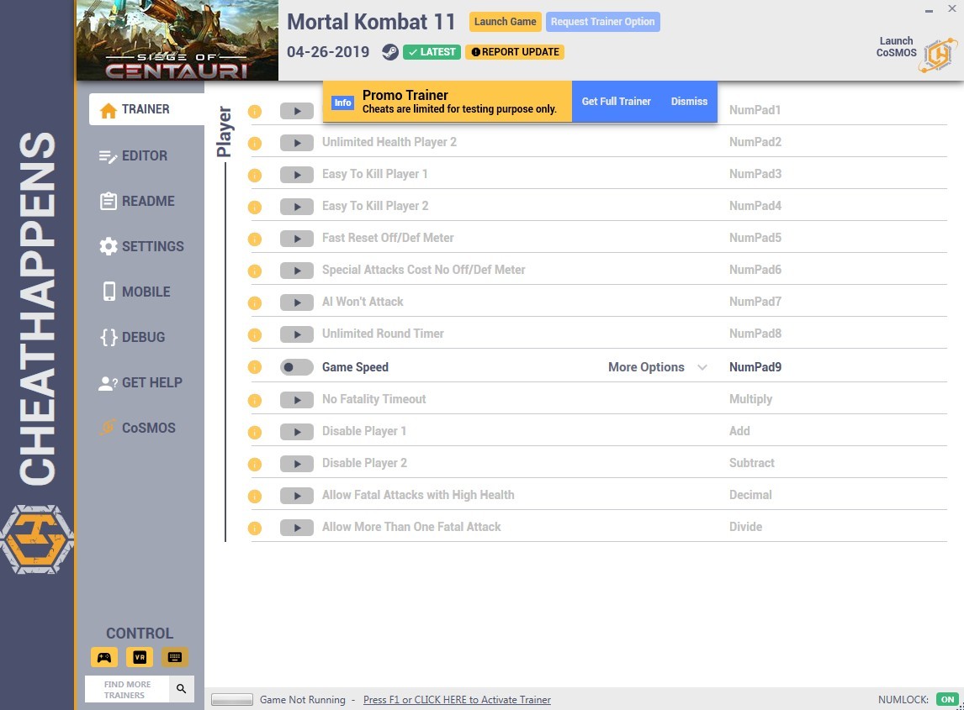Image resolution: width=964 pixels, height=710 pixels.
Task: Click the NUMLOCK ON indicator
Action: point(947,700)
